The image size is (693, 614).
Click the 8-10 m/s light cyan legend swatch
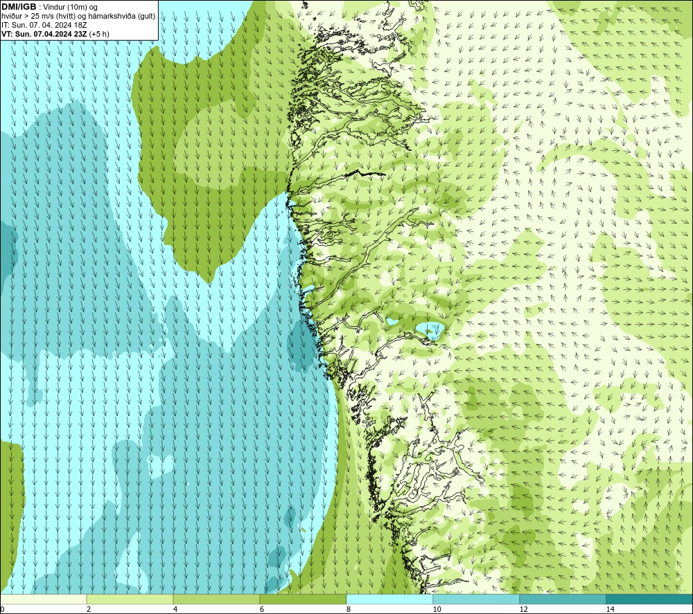(x=389, y=599)
